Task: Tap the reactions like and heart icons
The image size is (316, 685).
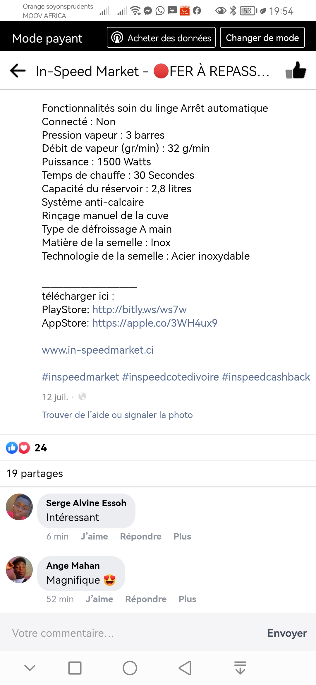Action: pos(18,448)
